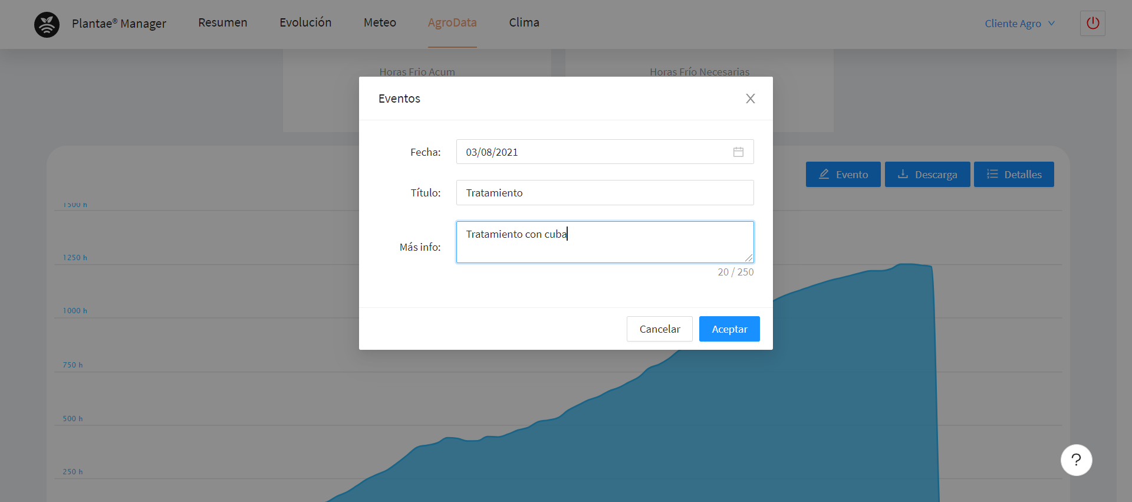The width and height of the screenshot is (1132, 502).
Task: Click the Descarga download button
Action: 927,175
